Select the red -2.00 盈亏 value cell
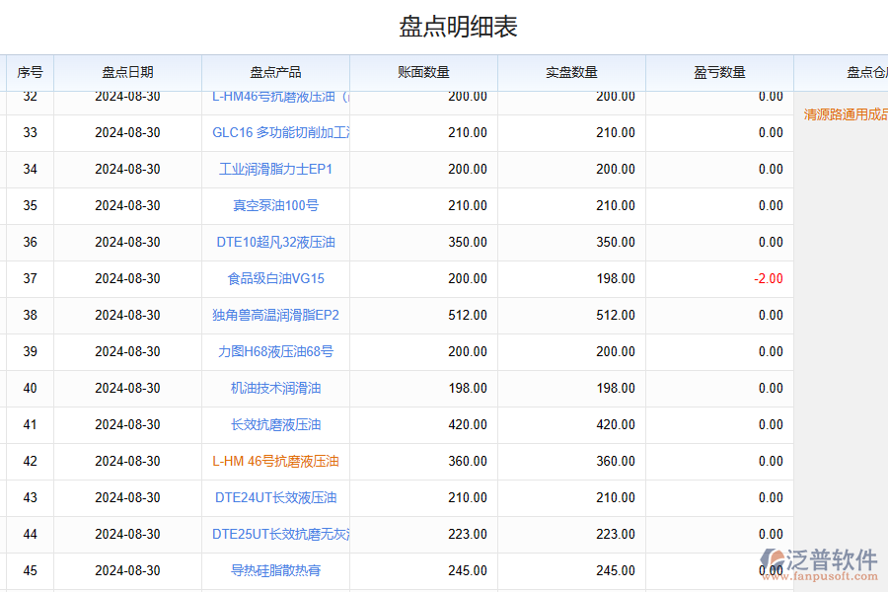The height and width of the screenshot is (592, 888). click(x=768, y=278)
